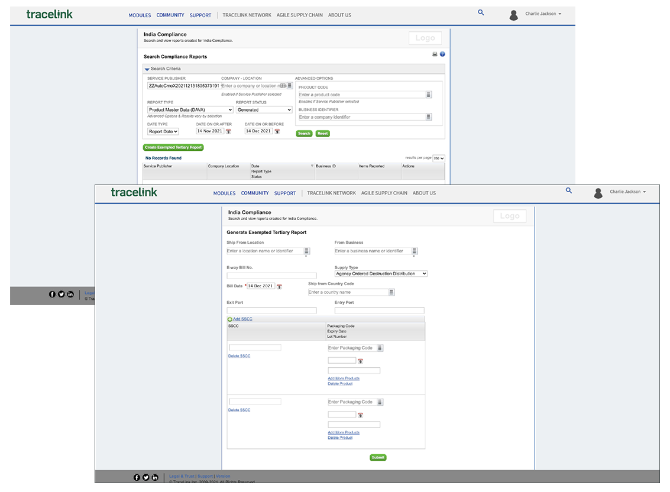Open calendar icon for Date On Or After

point(228,132)
